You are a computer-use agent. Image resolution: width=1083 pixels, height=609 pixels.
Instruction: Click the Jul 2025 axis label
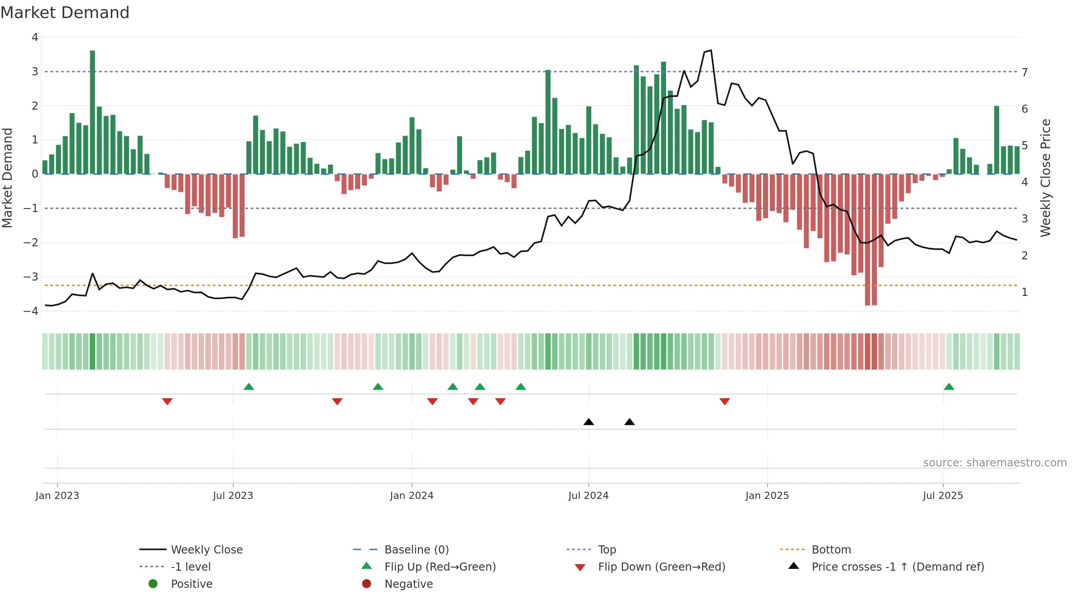943,496
